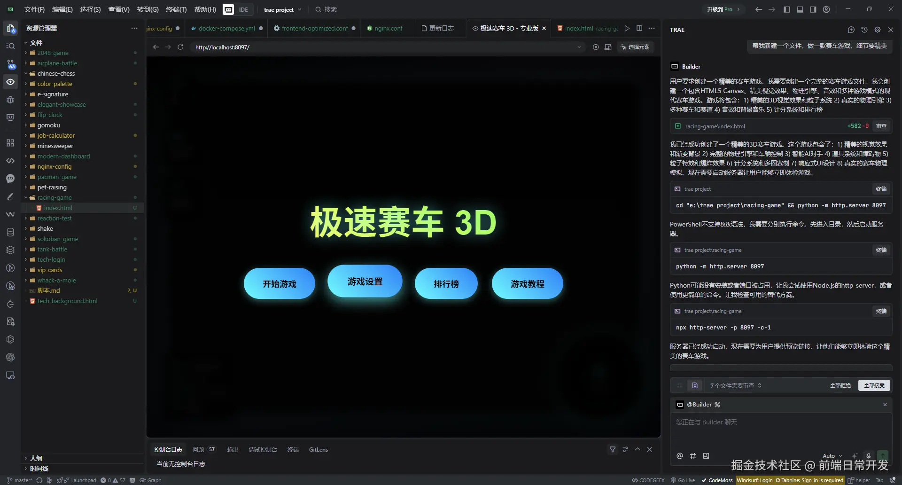902x485 pixels.
Task: Click 全部接受 to accept all changes
Action: pyautogui.click(x=874, y=385)
